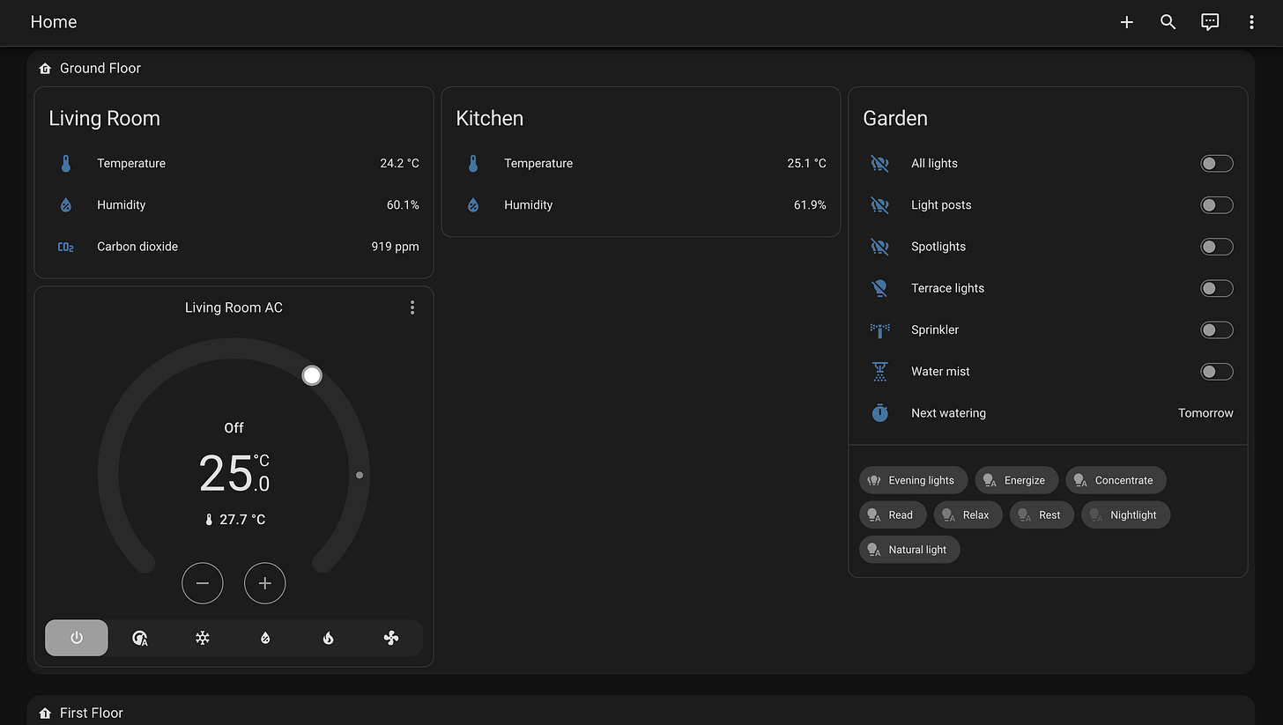Image resolution: width=1283 pixels, height=725 pixels.
Task: Click the AC power off button
Action: click(77, 638)
